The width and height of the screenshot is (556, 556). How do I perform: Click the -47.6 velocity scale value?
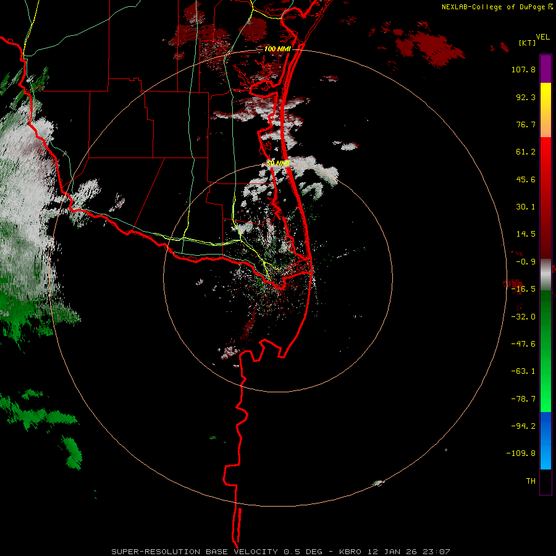523,344
